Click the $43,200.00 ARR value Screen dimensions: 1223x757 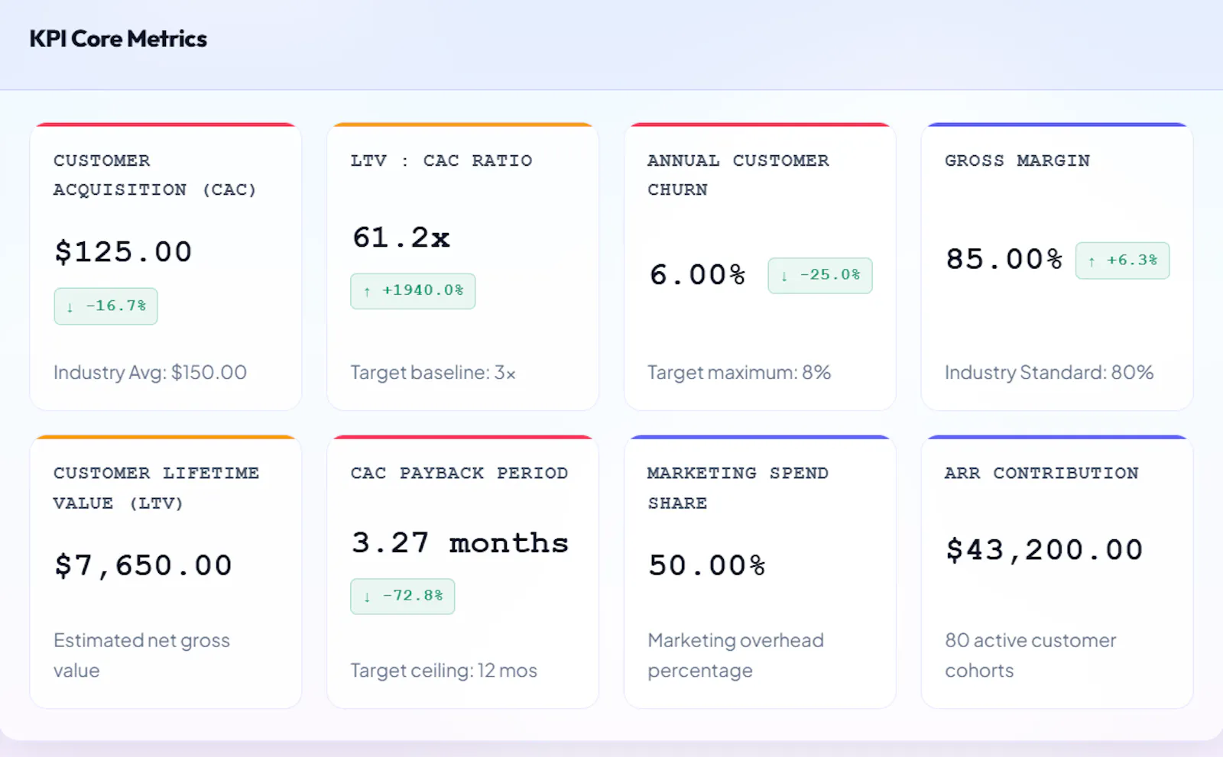(1044, 550)
